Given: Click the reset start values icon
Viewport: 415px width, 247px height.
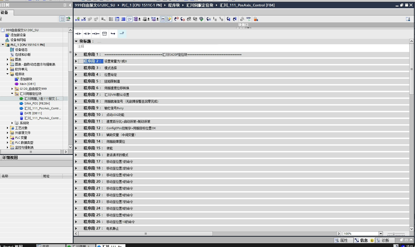Looking at the screenshot, I should (103, 19).
